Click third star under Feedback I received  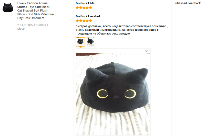click(84, 21)
